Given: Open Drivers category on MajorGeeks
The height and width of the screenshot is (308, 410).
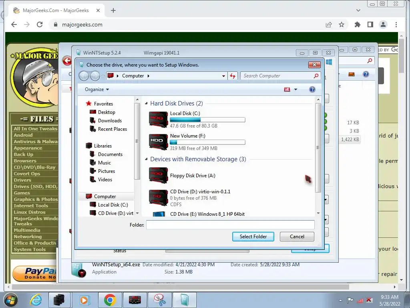Looking at the screenshot, I should pos(22,180).
